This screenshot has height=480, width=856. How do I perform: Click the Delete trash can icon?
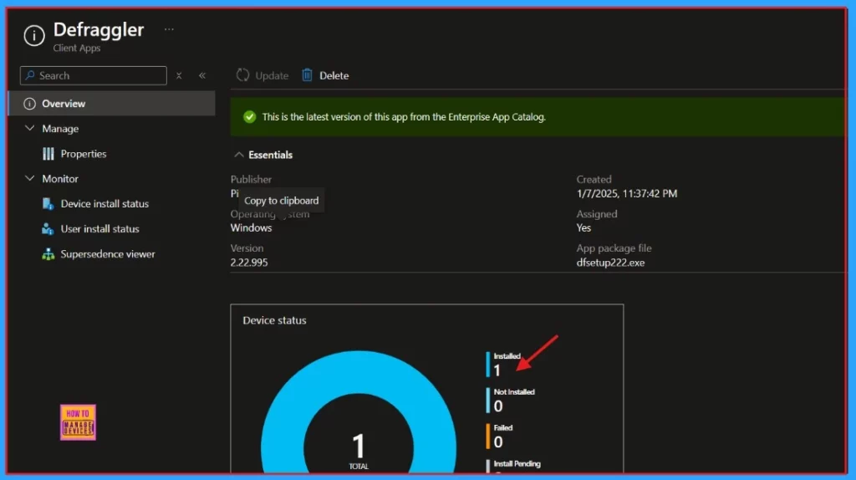click(308, 74)
